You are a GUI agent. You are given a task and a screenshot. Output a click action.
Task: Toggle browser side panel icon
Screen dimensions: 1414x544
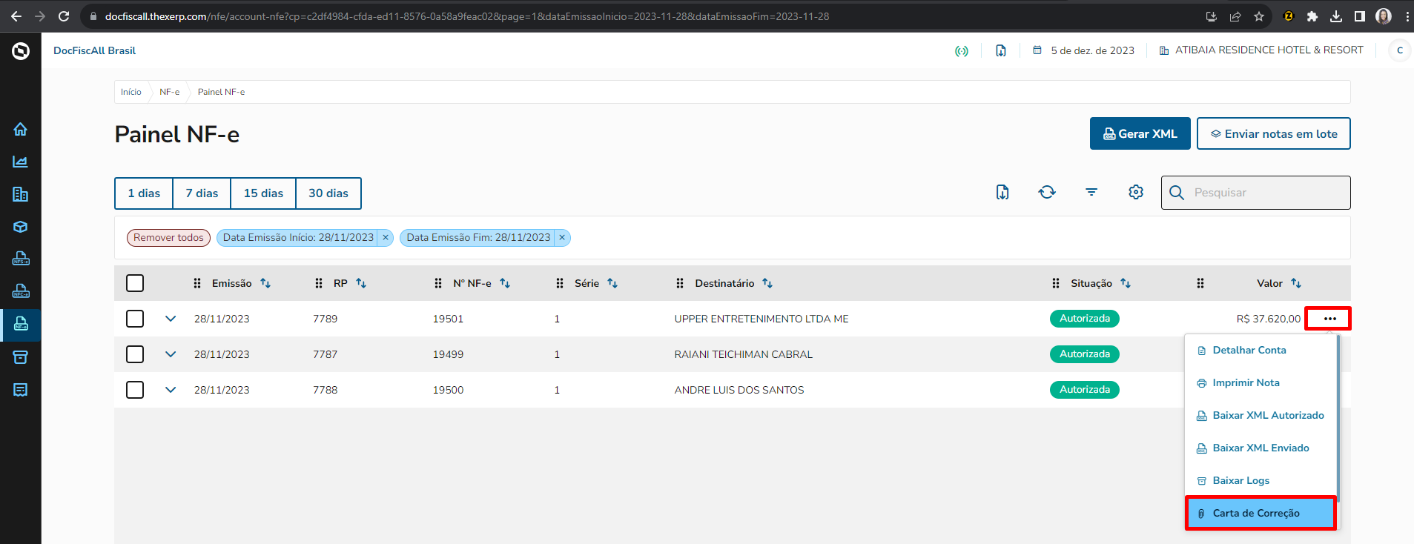(x=1360, y=16)
